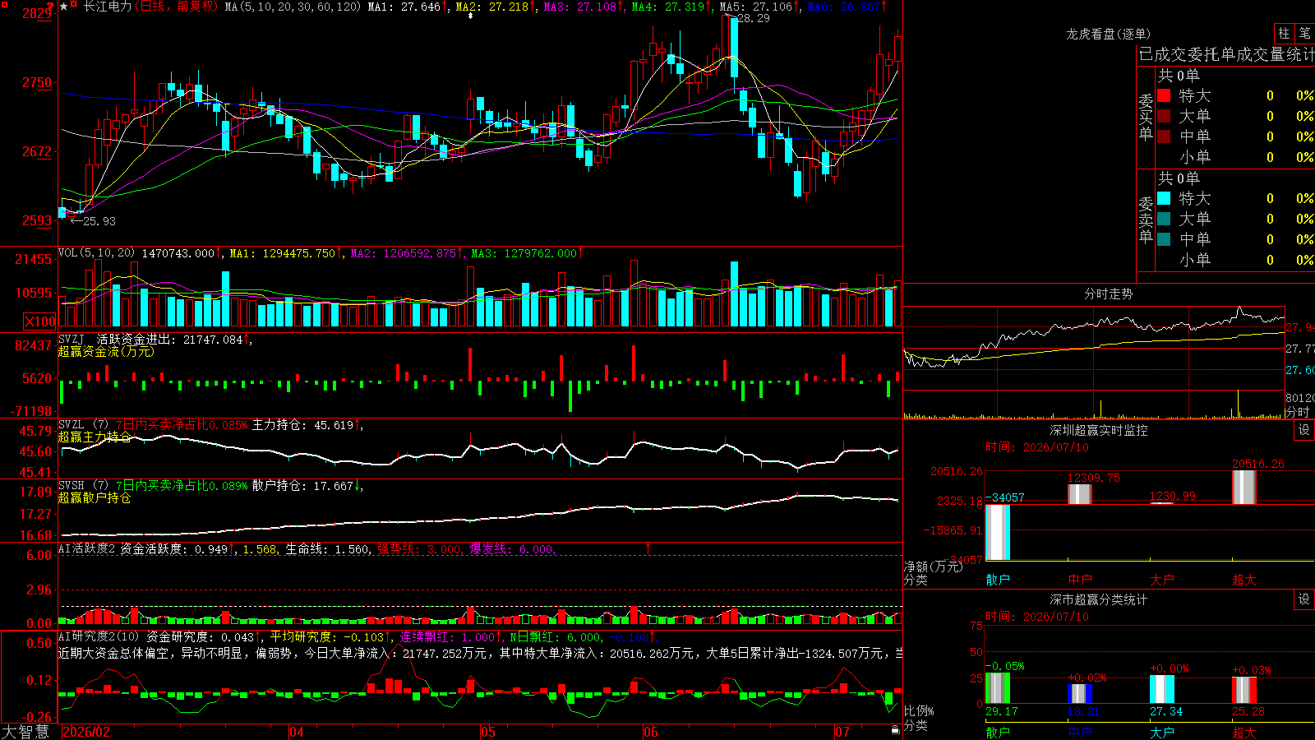Click the 04 month marker on timeline

pyautogui.click(x=297, y=731)
